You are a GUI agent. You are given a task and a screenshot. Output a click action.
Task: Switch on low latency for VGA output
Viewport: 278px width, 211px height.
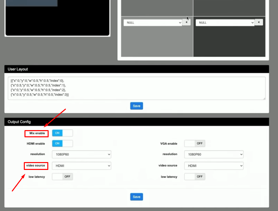(194, 177)
